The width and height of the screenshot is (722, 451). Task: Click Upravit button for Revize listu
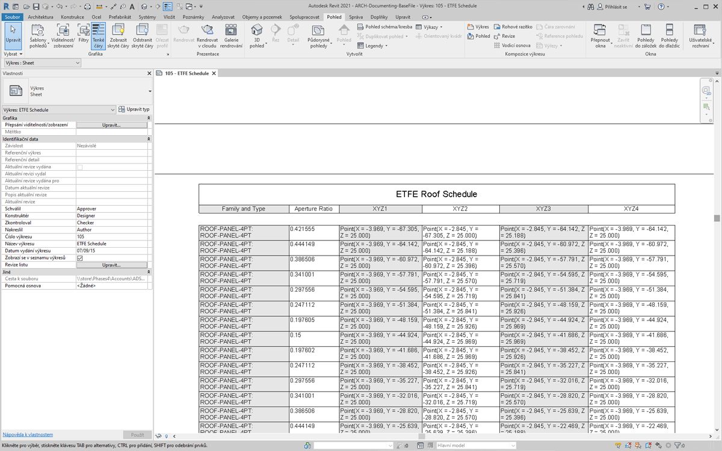point(111,265)
